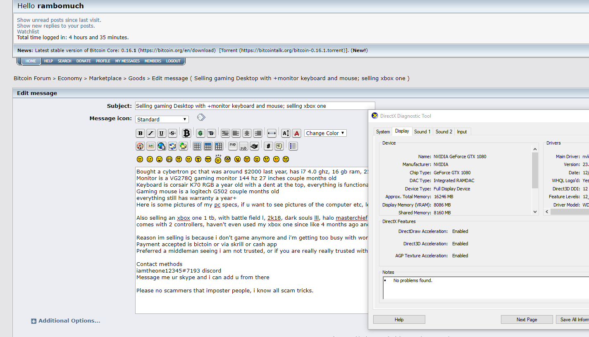The image size is (589, 337).
Task: Insert the cool sunglasses smiley
Action: pos(208,159)
